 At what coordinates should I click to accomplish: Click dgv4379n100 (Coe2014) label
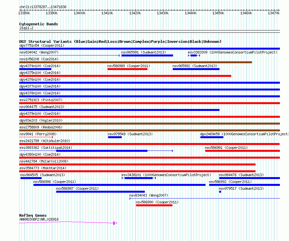(x=40, y=114)
